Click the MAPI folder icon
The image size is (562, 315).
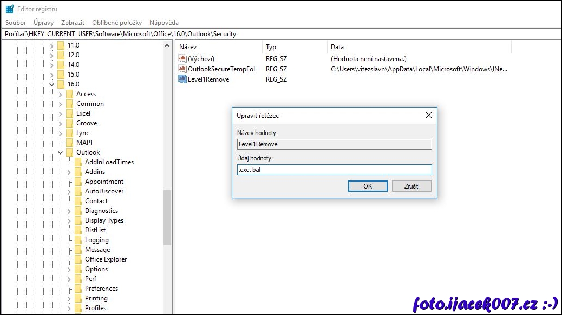(69, 143)
